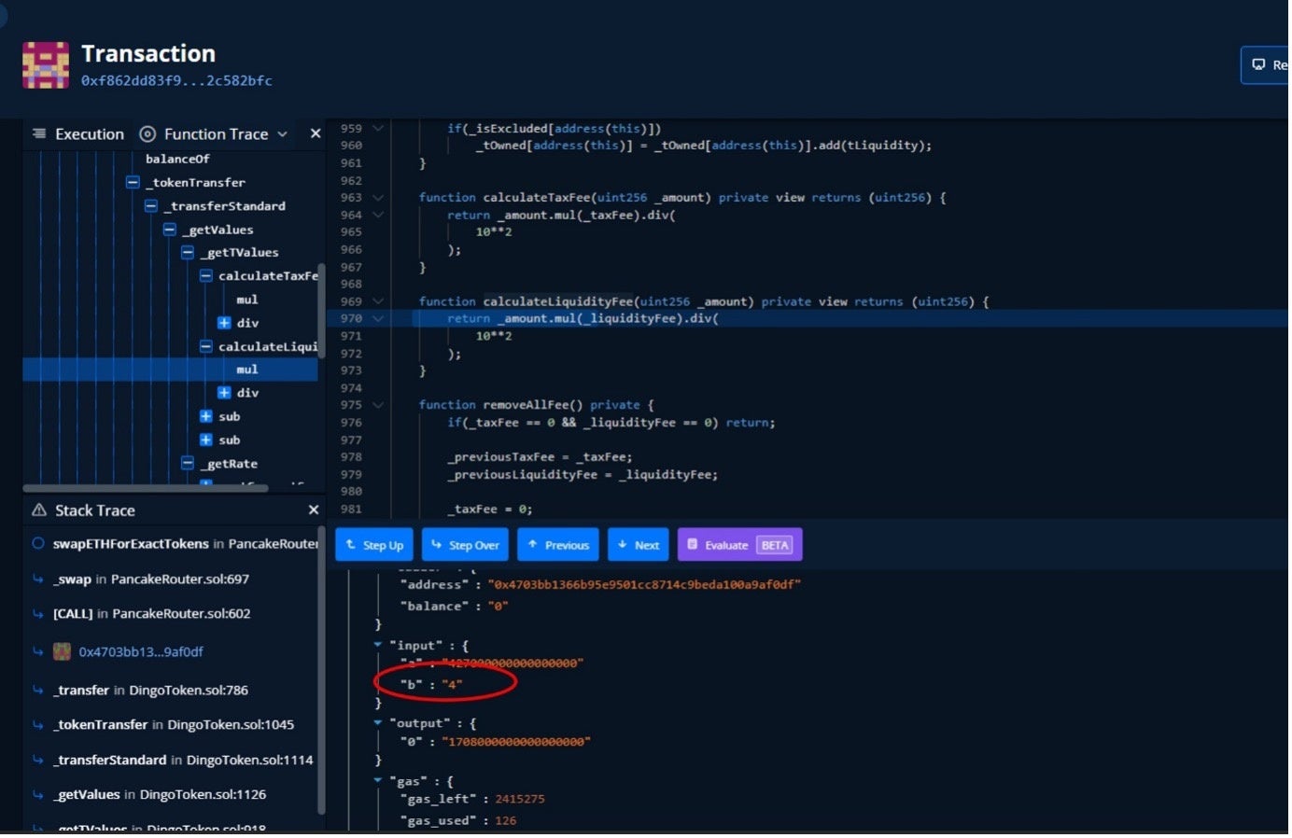Close the Function Trace panel

tap(316, 133)
